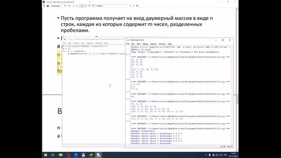Click the 'Ln: 89' status bar entry

coord(223,147)
